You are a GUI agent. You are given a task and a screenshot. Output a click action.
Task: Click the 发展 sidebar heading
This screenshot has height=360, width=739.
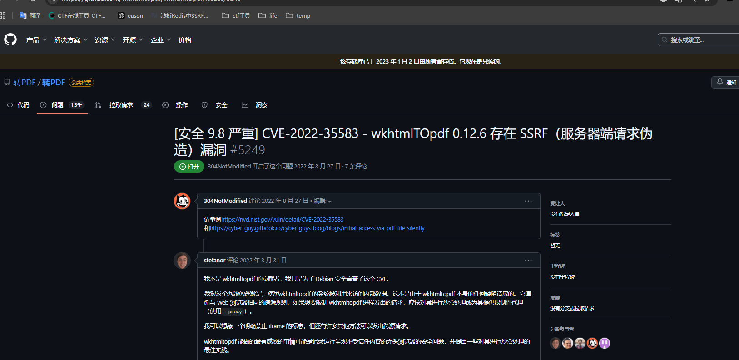[555, 298]
